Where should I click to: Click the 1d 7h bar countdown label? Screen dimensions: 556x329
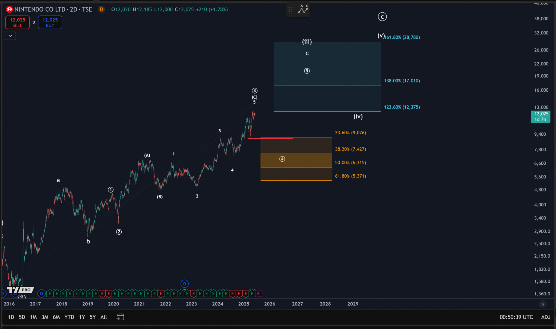[540, 120]
